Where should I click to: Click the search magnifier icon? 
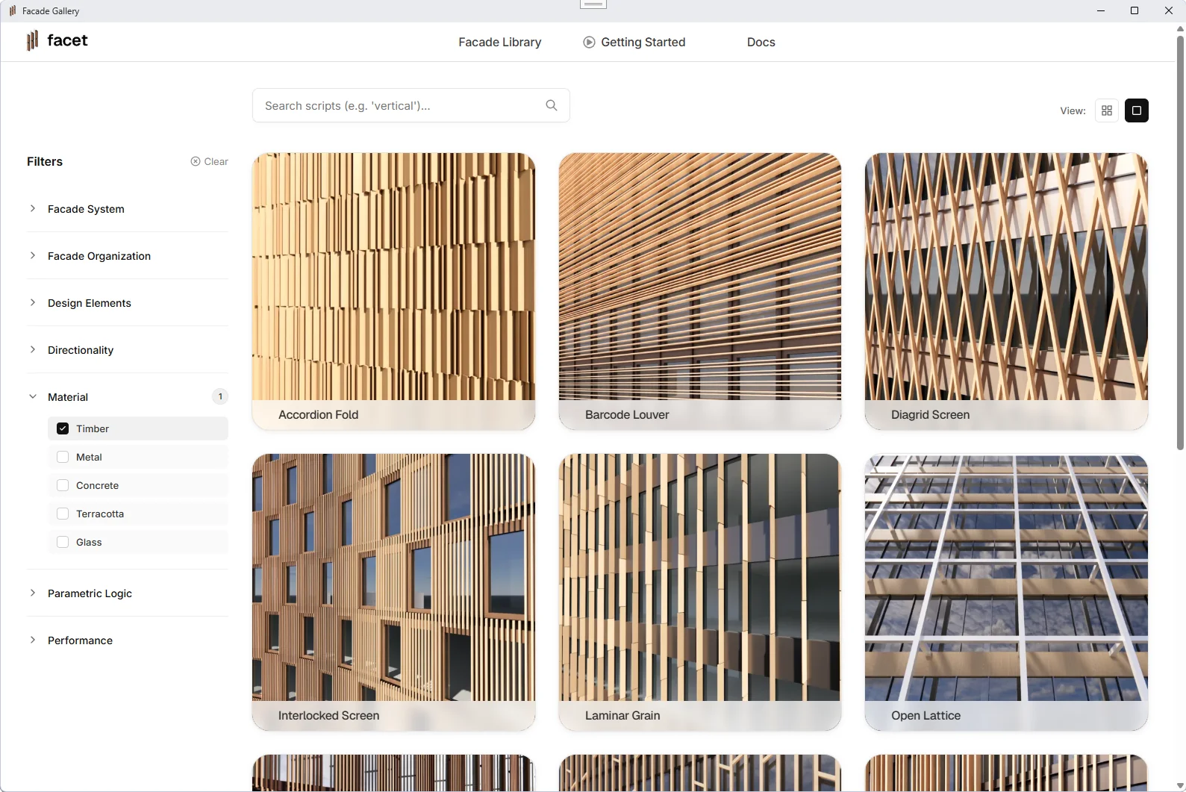coord(552,105)
